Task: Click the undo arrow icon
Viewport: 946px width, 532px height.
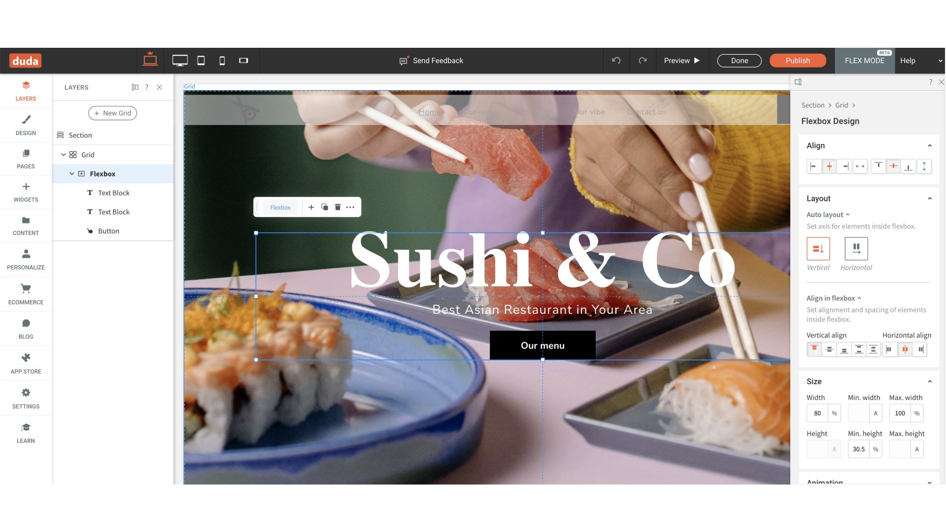Action: click(x=616, y=61)
